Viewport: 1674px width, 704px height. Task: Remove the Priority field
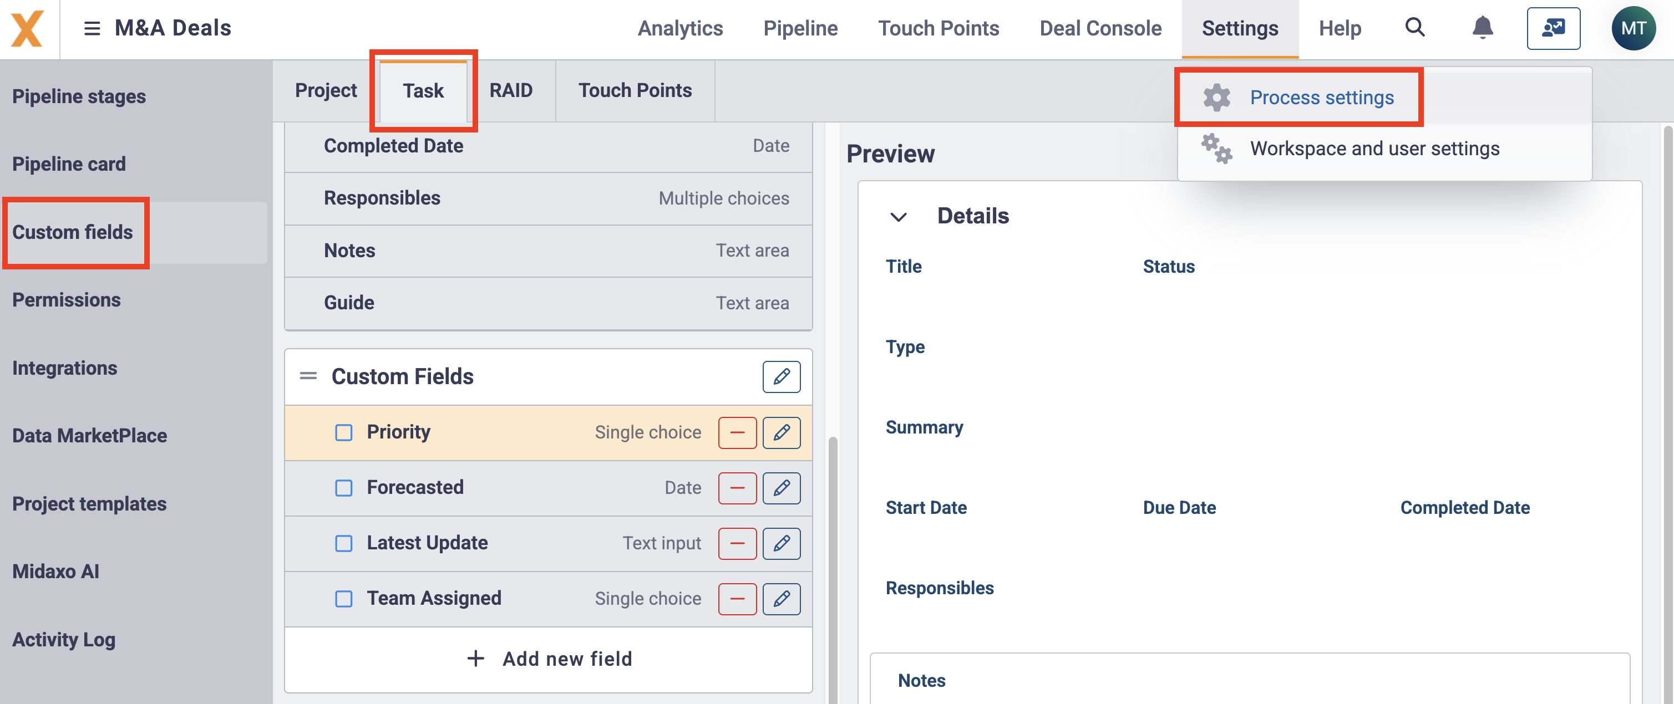tap(737, 432)
